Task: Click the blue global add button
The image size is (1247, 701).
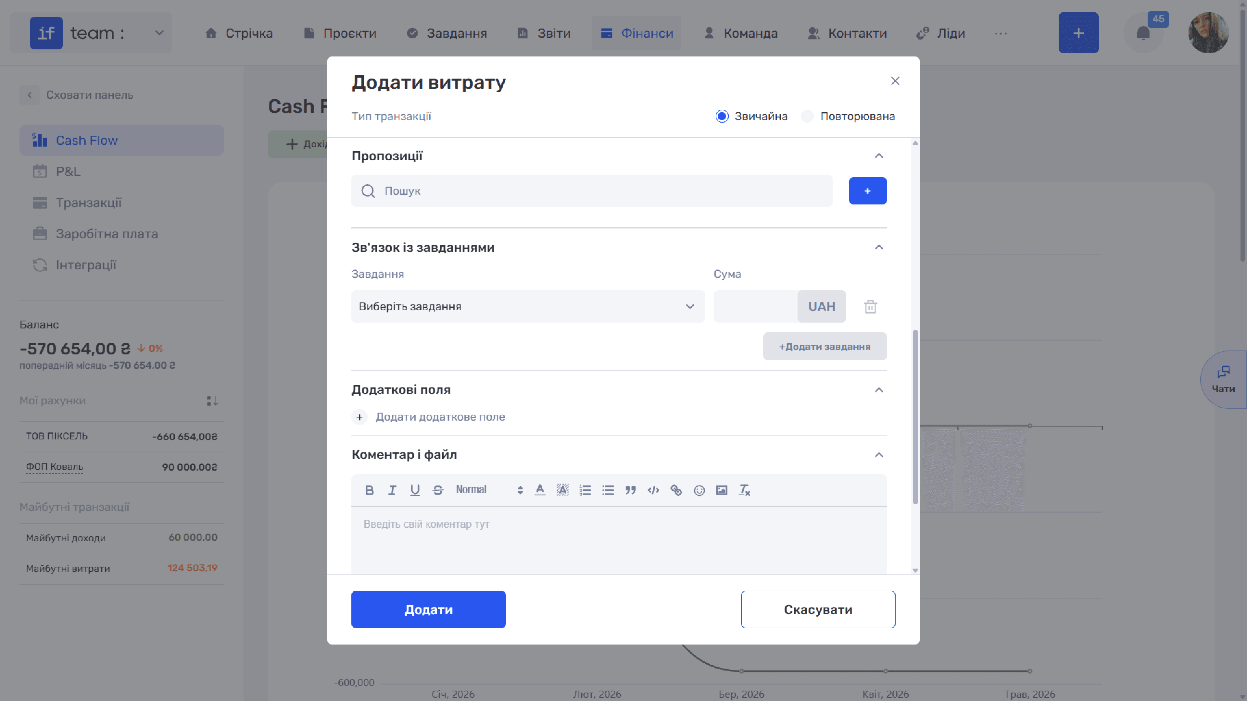Action: 1078,33
